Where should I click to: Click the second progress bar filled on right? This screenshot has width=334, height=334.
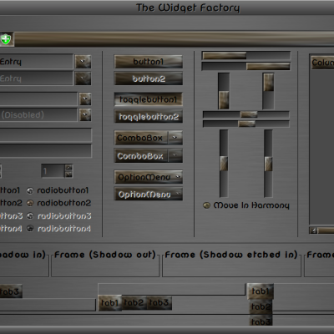246,66
